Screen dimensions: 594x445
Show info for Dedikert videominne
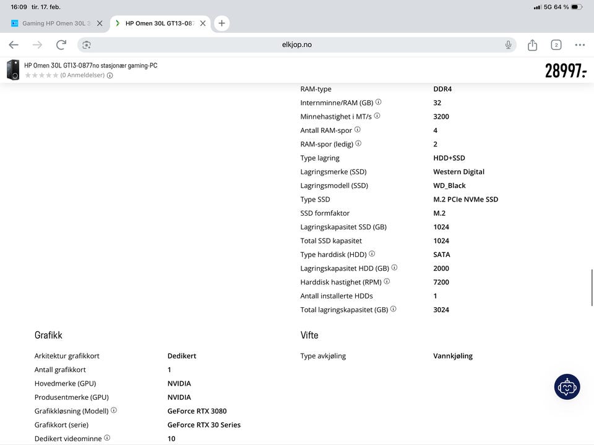pos(107,438)
